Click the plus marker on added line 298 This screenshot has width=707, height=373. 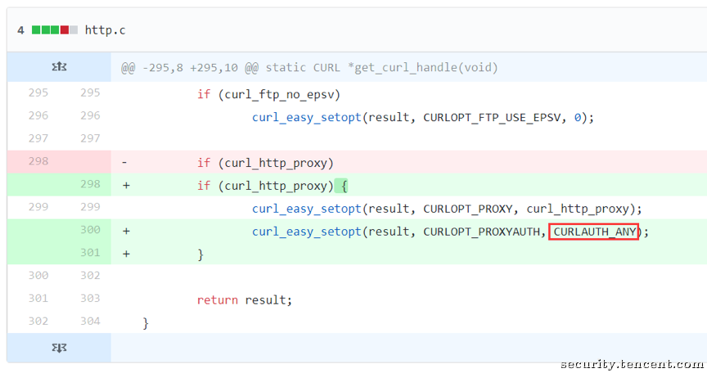[126, 186]
